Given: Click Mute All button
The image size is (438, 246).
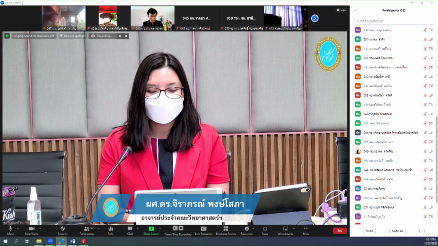Looking at the screenshot, I should [397, 231].
